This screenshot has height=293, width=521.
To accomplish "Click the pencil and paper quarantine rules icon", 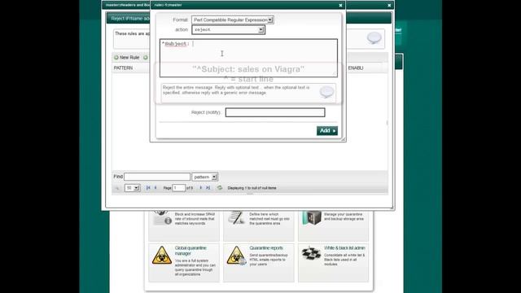I will pos(237,218).
